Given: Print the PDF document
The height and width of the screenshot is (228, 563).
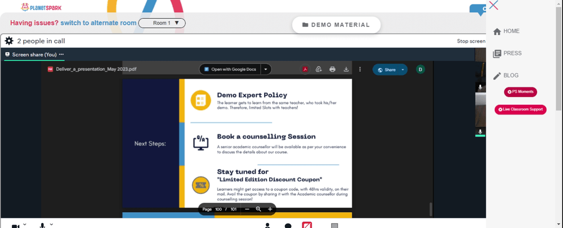Looking at the screenshot, I should pyautogui.click(x=333, y=70).
